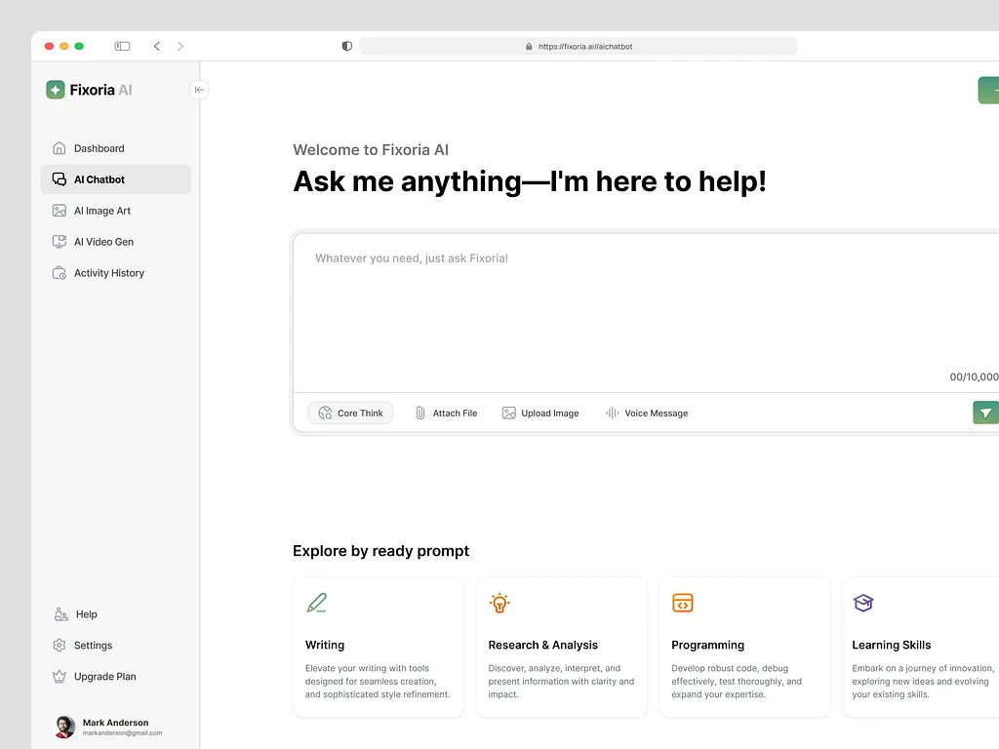This screenshot has height=749, width=999.
Task: Select the Programming code icon card
Action: (x=683, y=603)
